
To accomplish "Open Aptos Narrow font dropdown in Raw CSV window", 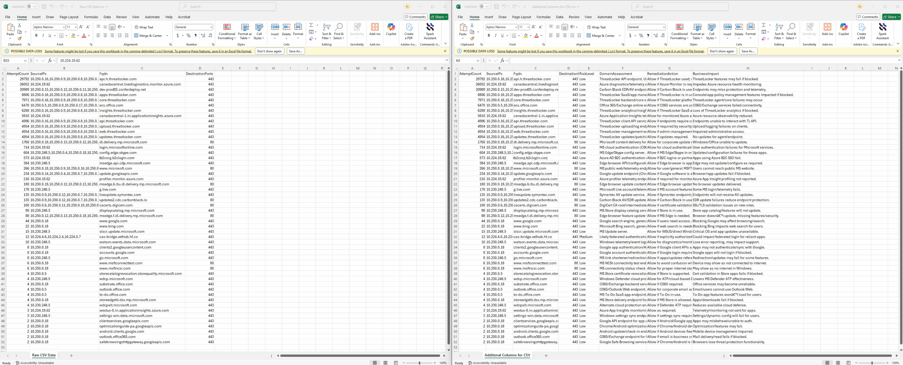I will pyautogui.click(x=63, y=27).
